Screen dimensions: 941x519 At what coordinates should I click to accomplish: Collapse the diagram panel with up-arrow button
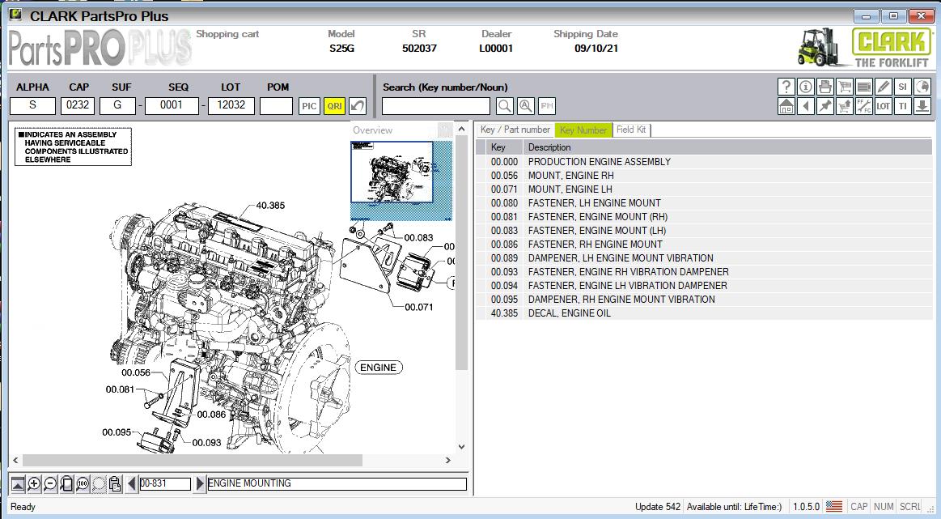pyautogui.click(x=18, y=484)
